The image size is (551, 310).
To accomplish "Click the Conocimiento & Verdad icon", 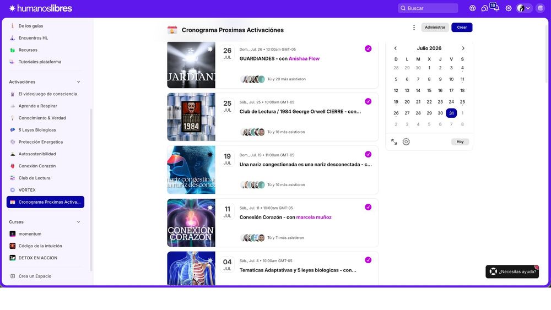I will point(13,118).
